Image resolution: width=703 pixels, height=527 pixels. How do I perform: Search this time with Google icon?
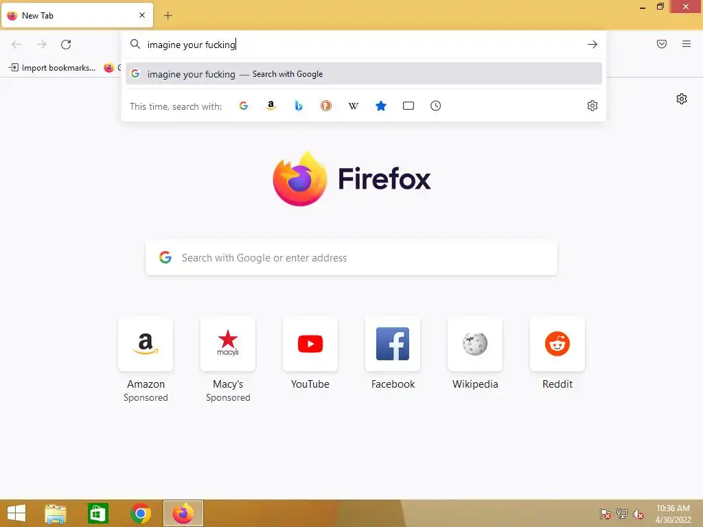[244, 106]
